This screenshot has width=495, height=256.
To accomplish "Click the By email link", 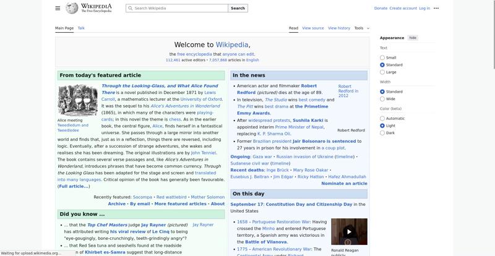I will (140, 204).
